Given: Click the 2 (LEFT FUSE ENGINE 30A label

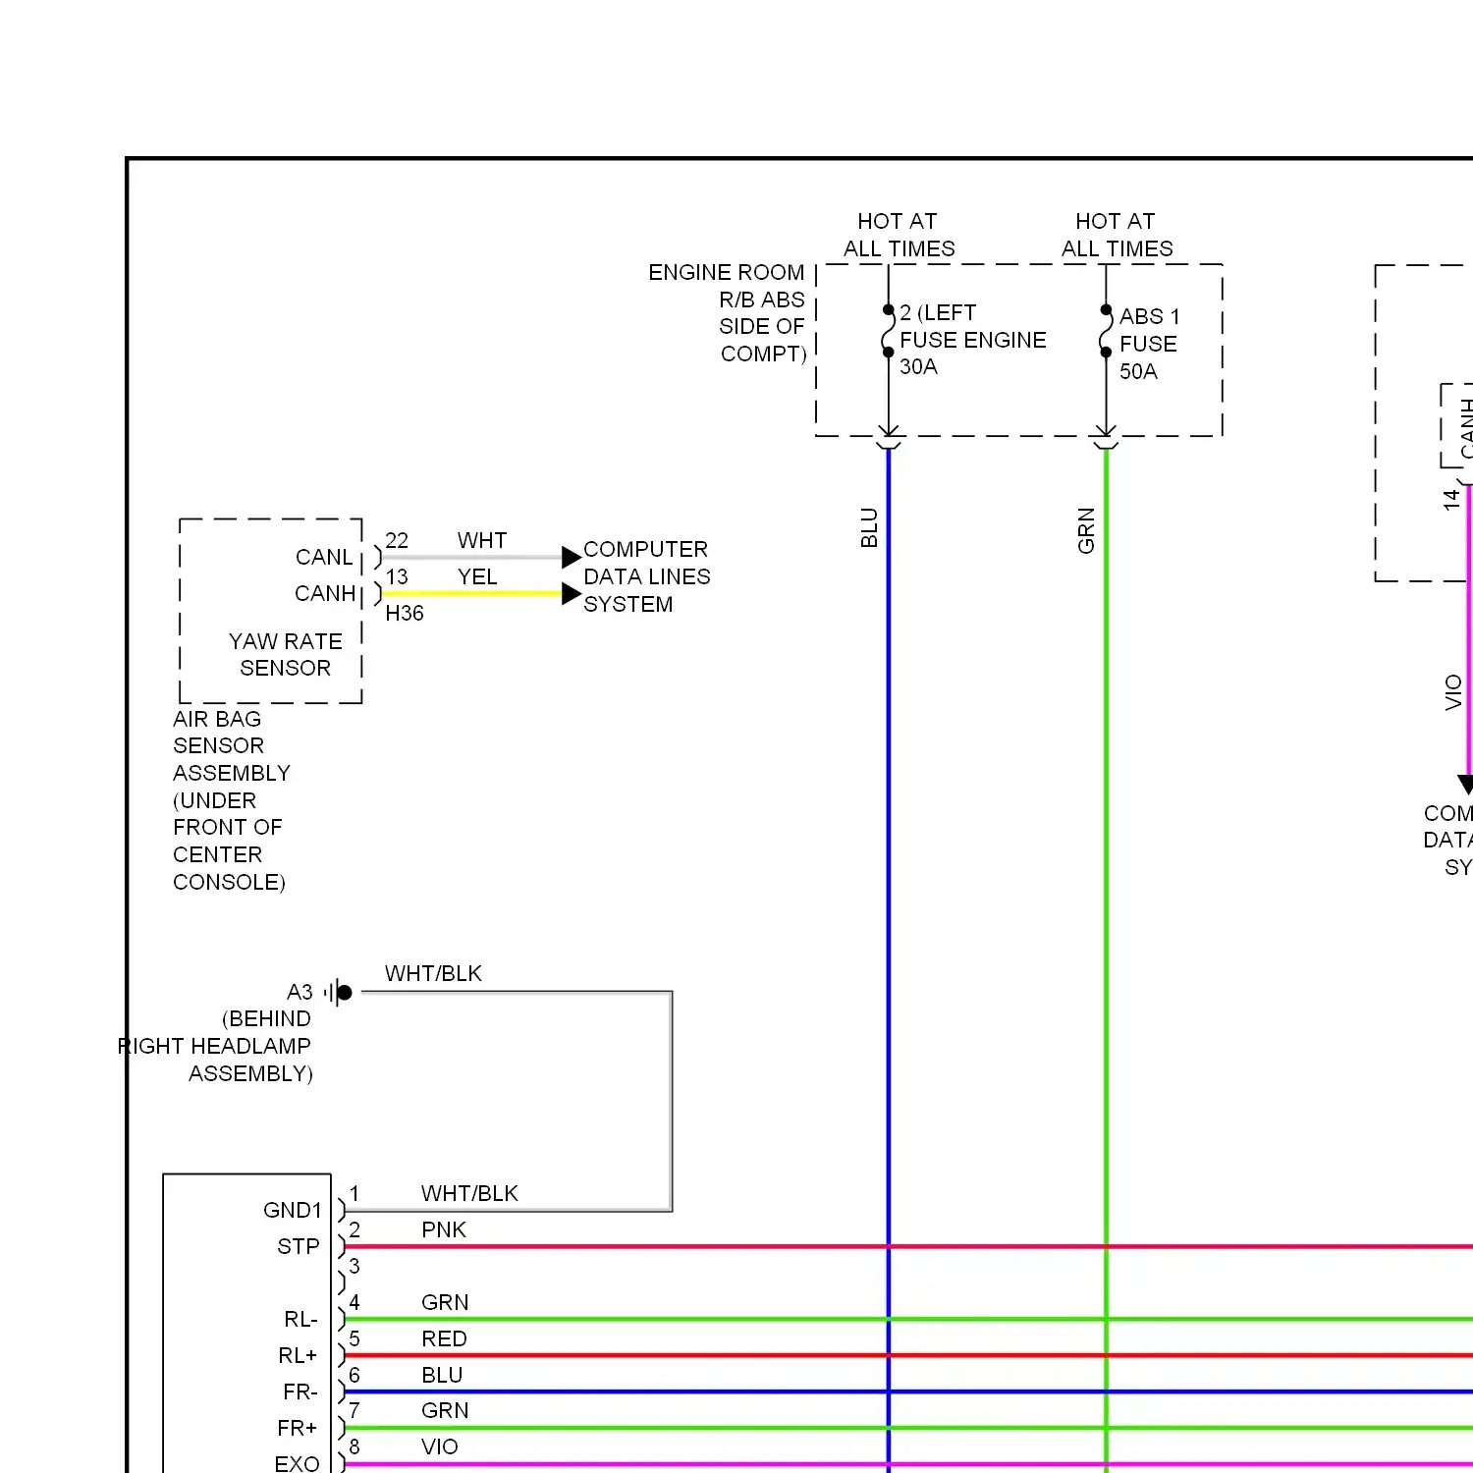Looking at the screenshot, I should (x=972, y=340).
